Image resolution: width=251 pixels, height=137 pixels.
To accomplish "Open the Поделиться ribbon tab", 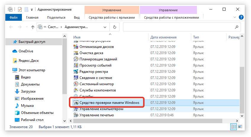I will [56, 17].
